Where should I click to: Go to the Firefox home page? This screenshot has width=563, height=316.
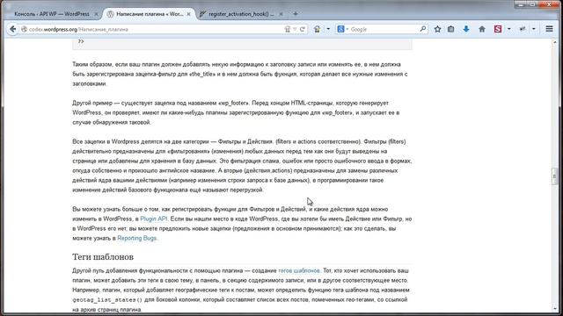tap(482, 29)
